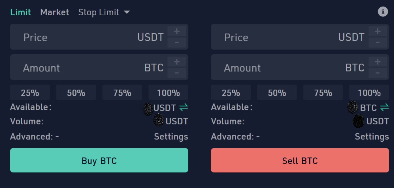The width and height of the screenshot is (394, 188).
Task: Click the info icon at top right
Action: pos(382,12)
